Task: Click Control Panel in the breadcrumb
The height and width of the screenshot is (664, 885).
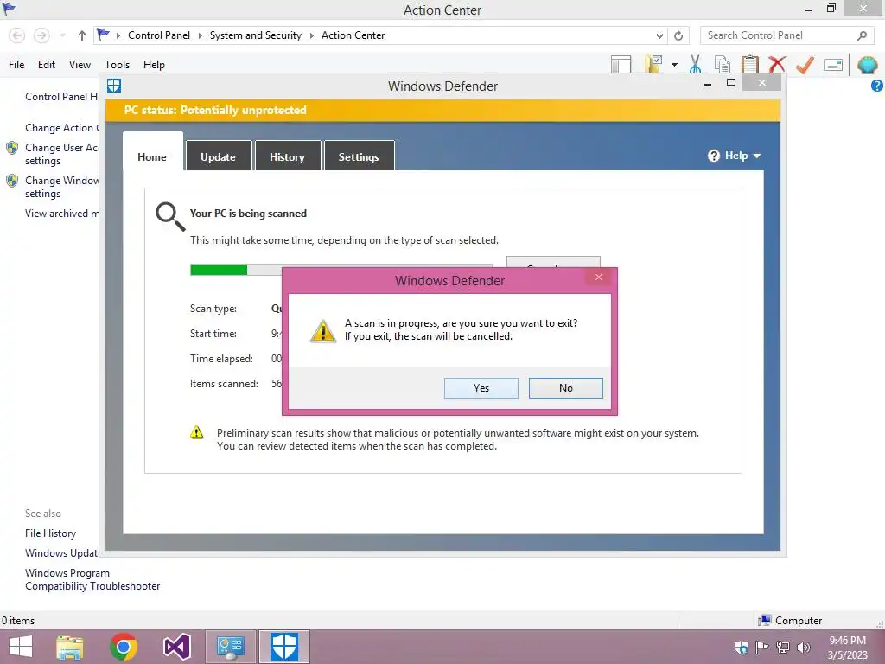Action: click(x=159, y=35)
